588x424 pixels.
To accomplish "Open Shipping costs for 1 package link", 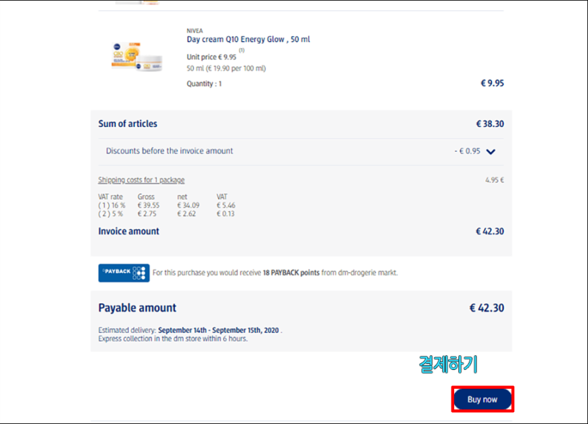I will click(141, 180).
